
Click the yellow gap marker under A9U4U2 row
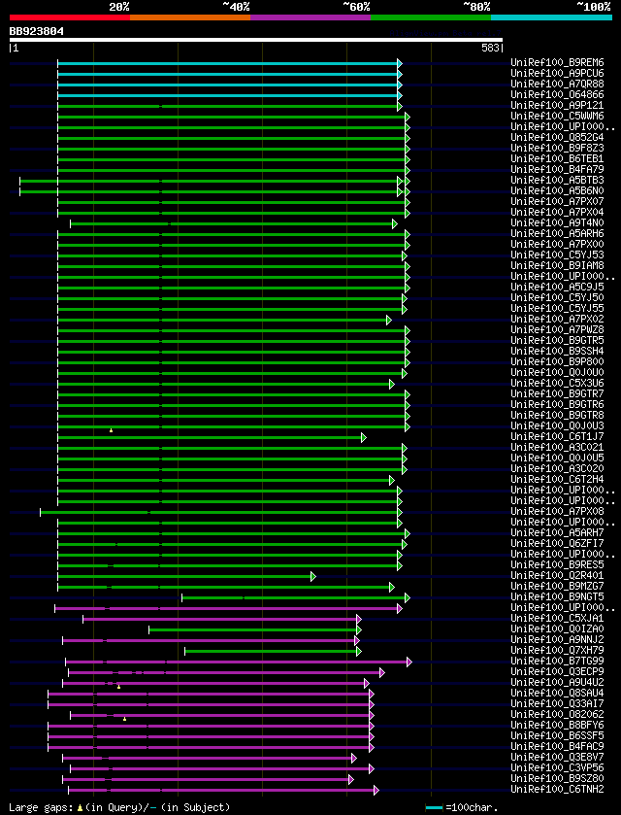point(119,687)
